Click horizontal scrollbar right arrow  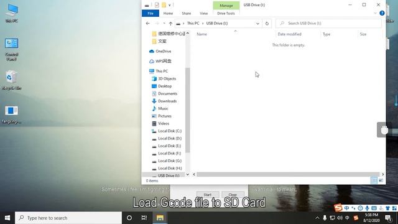point(383,174)
